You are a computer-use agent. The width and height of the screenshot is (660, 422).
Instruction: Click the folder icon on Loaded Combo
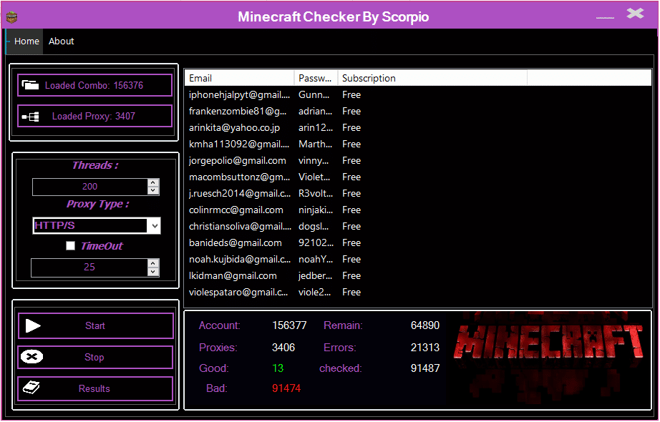(30, 85)
